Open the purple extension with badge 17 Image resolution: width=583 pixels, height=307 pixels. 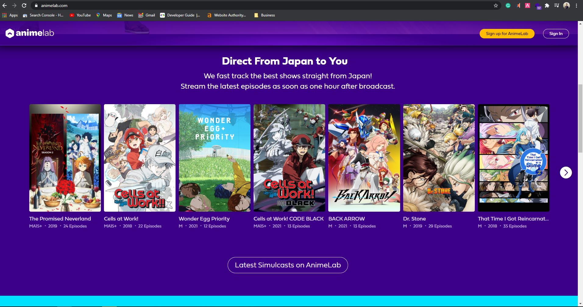click(538, 6)
